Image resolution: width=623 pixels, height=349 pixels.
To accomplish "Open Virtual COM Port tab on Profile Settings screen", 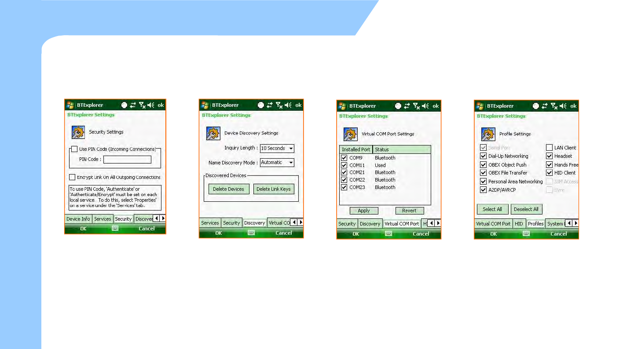I will coord(494,224).
